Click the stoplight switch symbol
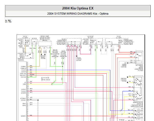Image resolution: width=154 pixels, height=121 pixels. pyautogui.click(x=29, y=56)
